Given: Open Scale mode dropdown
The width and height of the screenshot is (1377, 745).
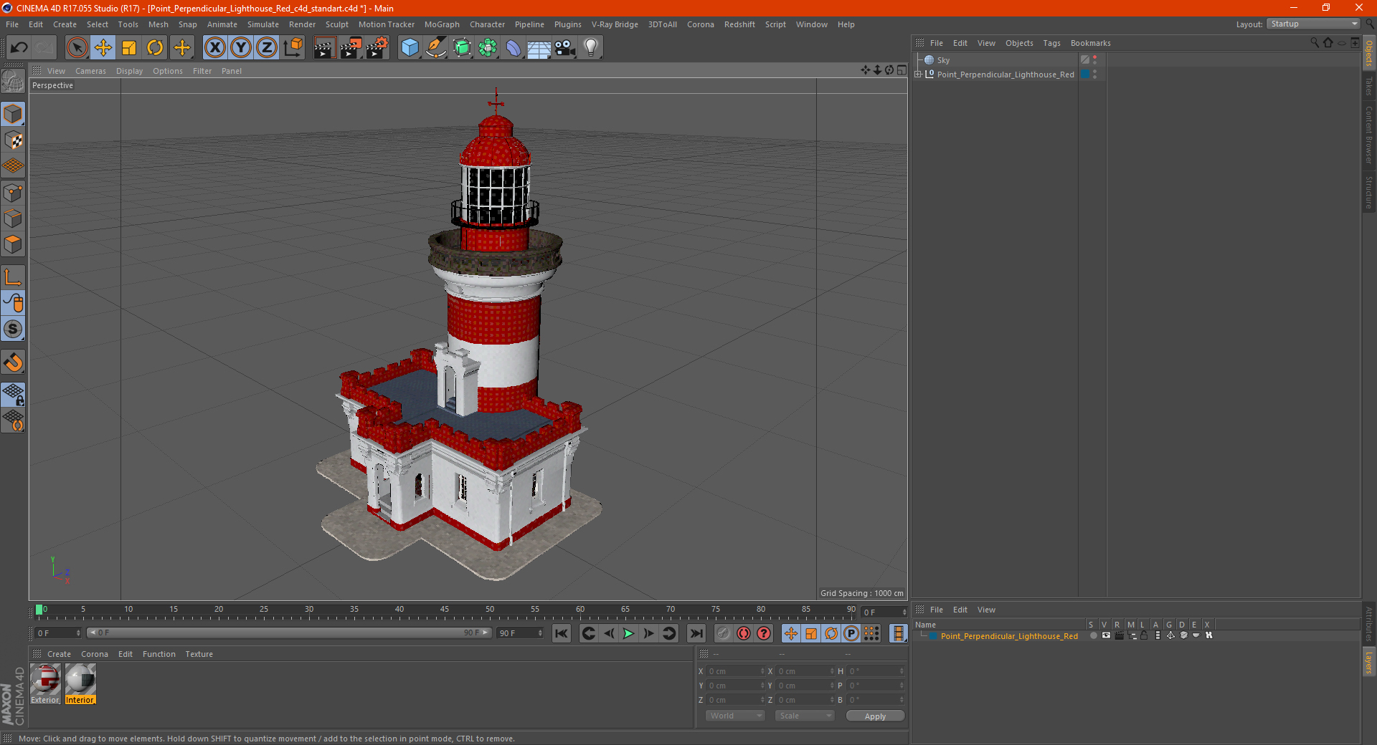Looking at the screenshot, I should [805, 716].
